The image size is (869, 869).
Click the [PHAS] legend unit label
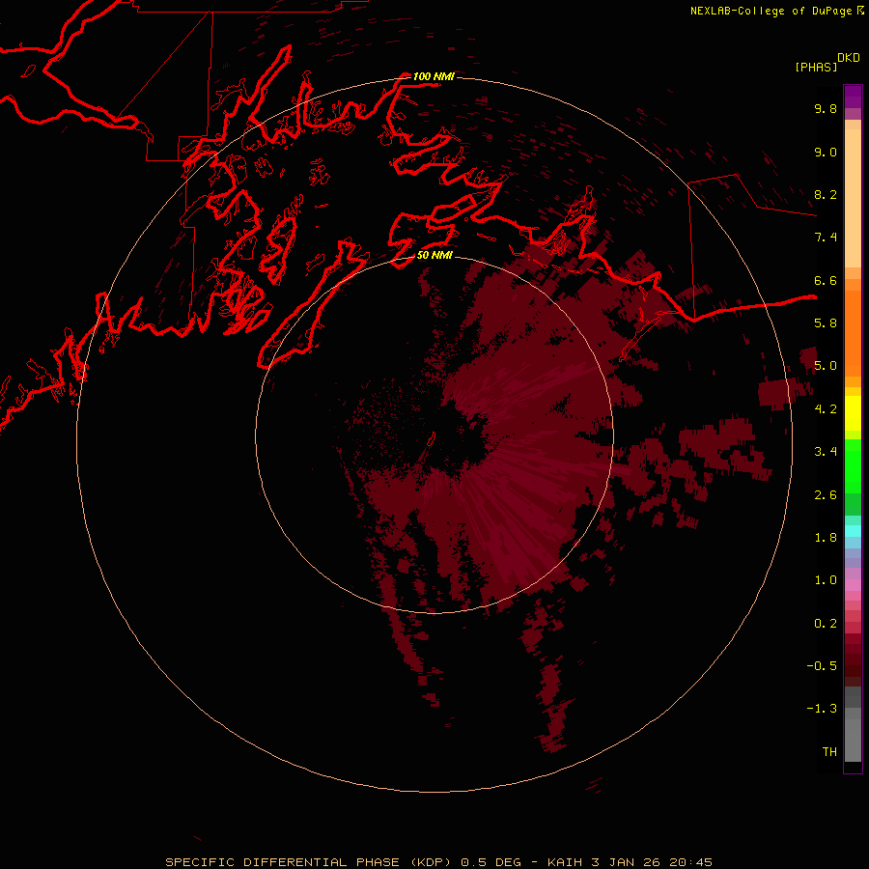pos(816,67)
